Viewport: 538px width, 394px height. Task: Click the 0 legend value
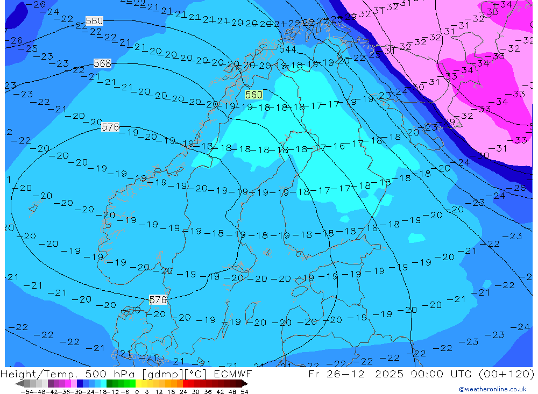(x=137, y=392)
